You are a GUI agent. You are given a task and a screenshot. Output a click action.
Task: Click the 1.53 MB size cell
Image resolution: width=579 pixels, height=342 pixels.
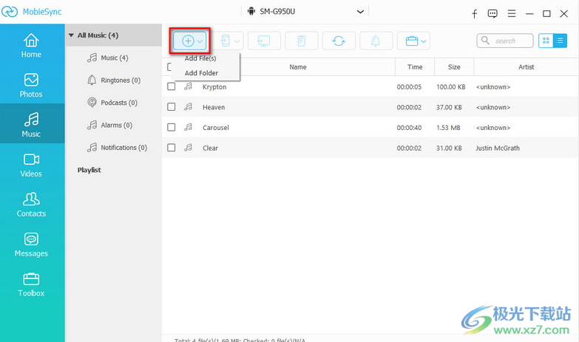[448, 128]
